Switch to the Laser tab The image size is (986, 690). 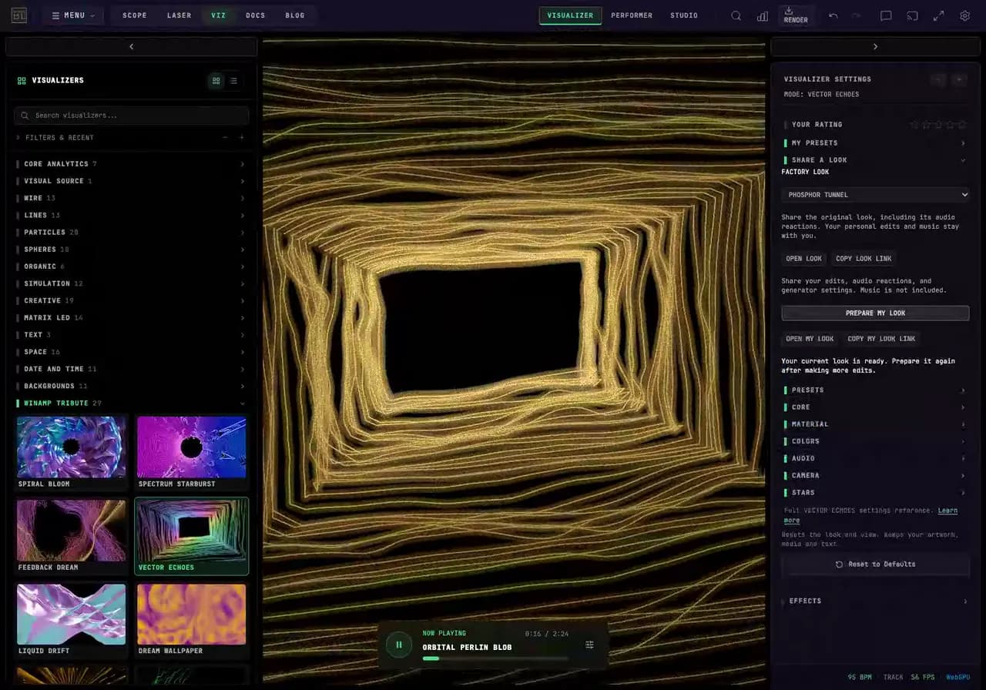click(179, 15)
